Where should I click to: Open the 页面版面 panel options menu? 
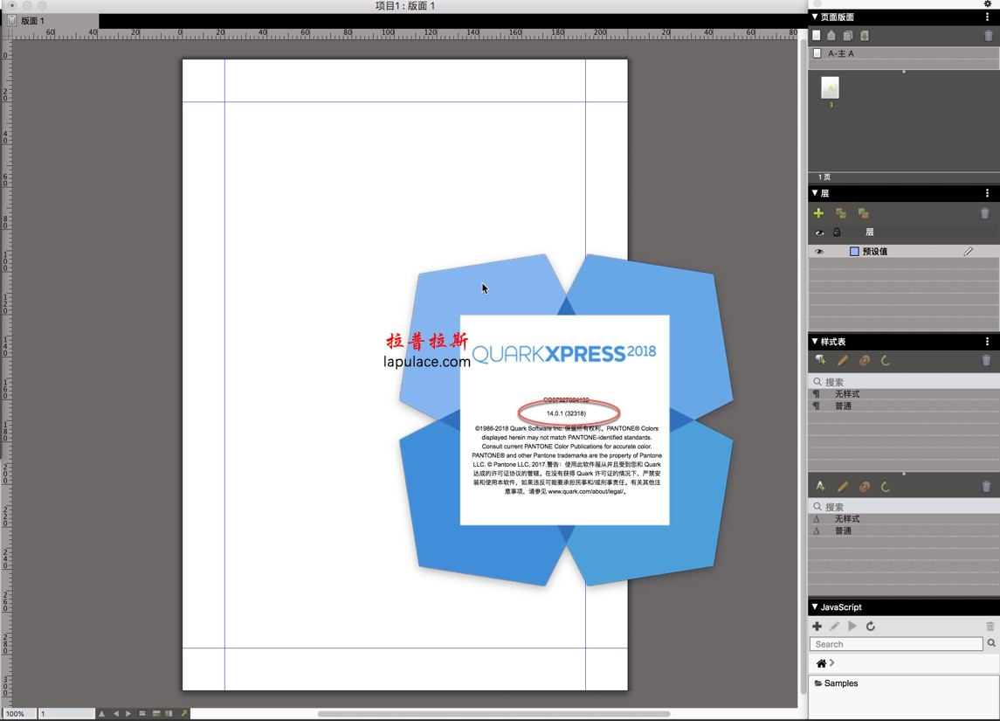click(987, 17)
